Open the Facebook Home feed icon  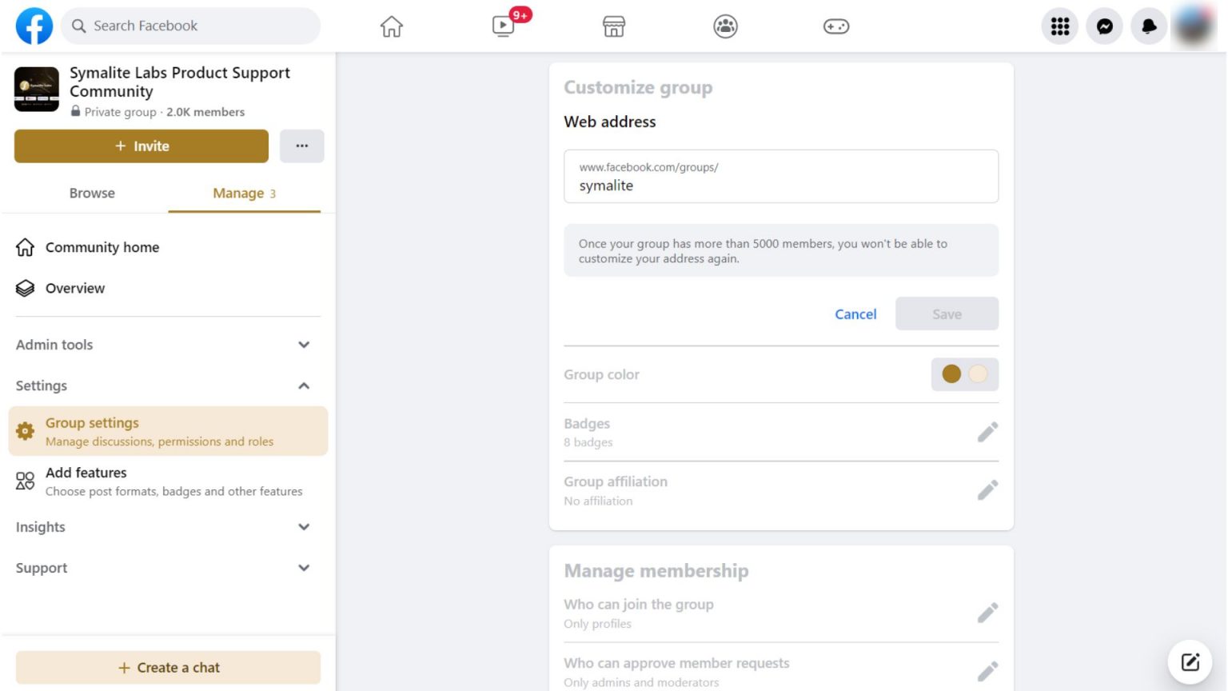click(x=391, y=26)
